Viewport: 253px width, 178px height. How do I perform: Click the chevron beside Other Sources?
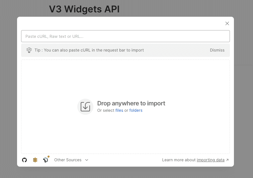pos(87,160)
